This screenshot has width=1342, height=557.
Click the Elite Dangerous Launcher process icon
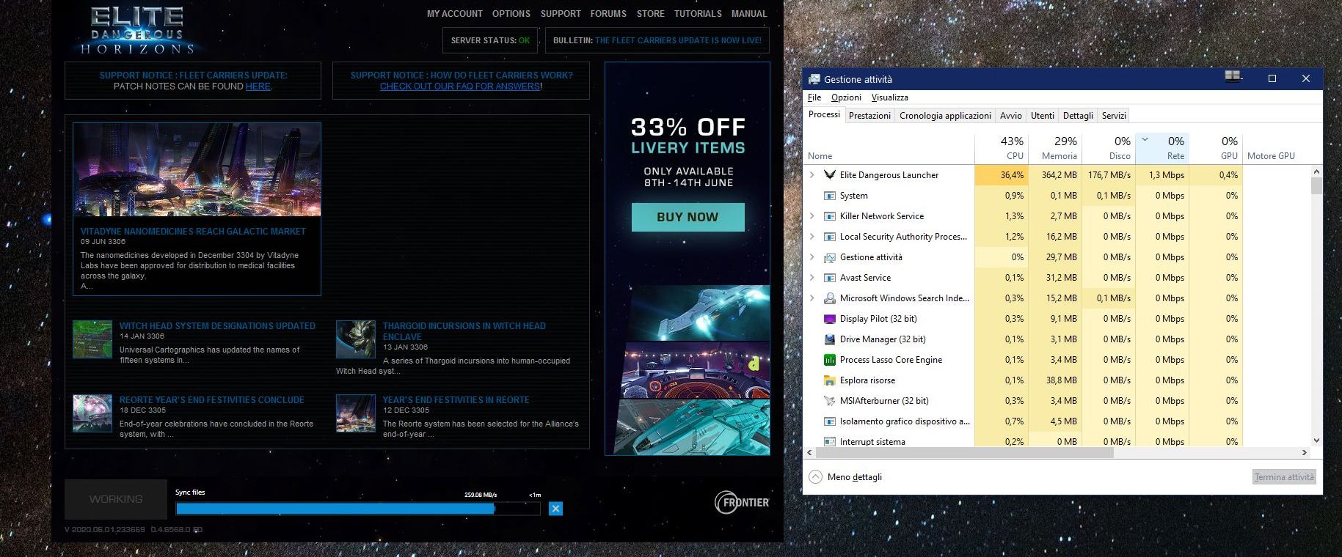coord(830,175)
